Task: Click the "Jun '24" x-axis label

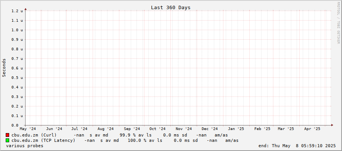Action: pyautogui.click(x=54, y=129)
